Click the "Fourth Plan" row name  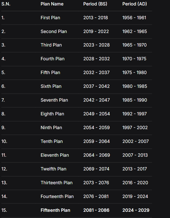(53, 59)
